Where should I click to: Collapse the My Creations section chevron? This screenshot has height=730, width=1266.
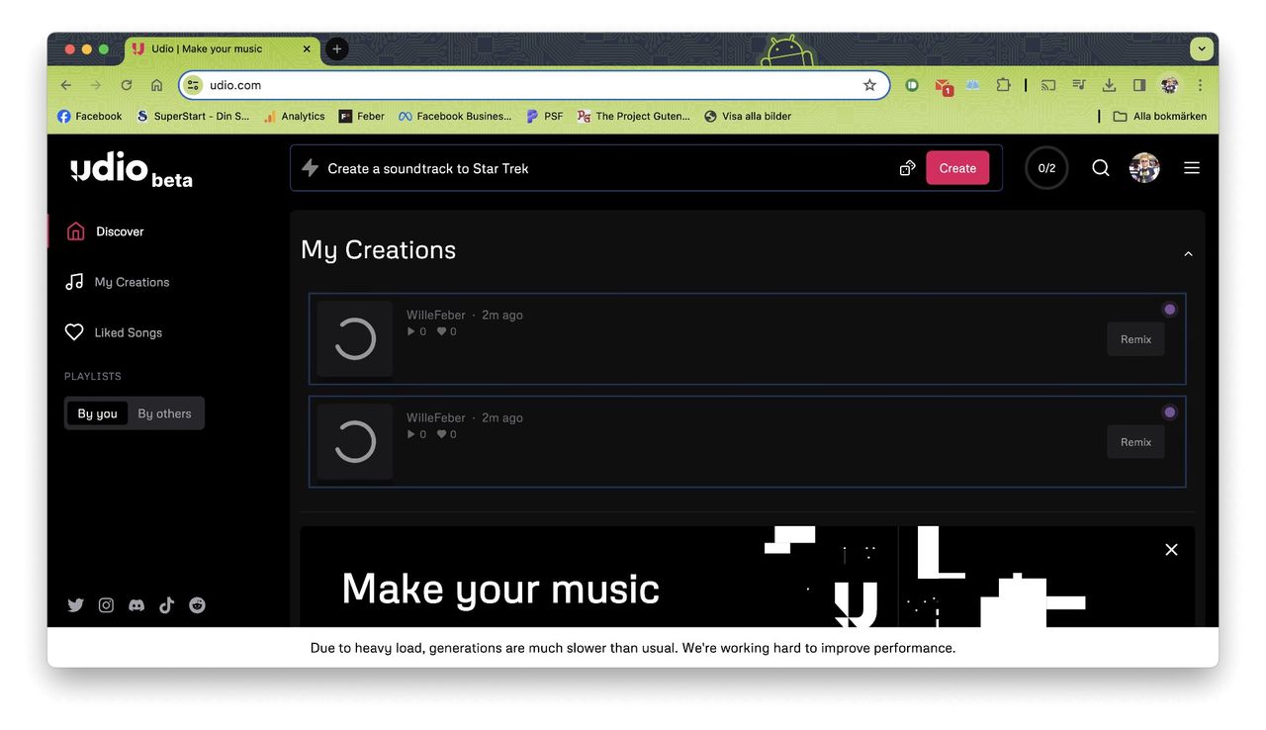[x=1188, y=254]
